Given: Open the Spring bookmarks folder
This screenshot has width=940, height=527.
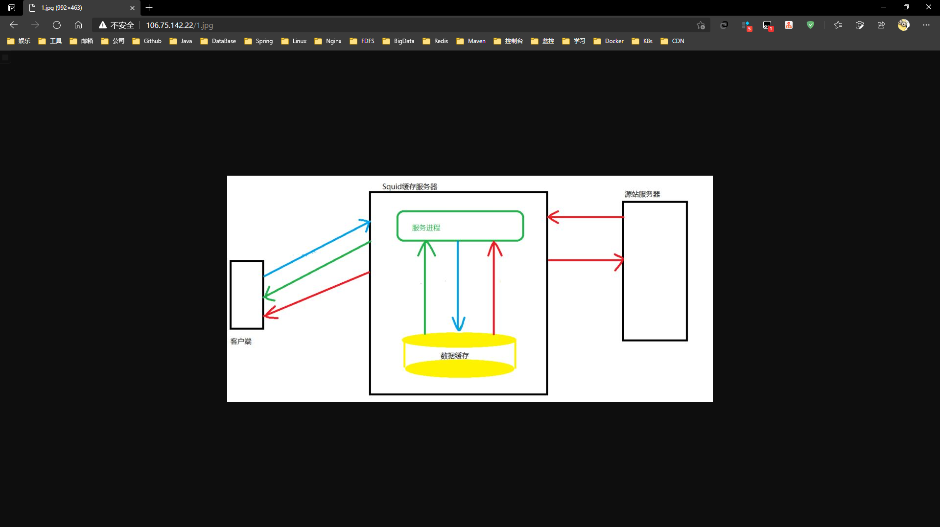Looking at the screenshot, I should 258,41.
